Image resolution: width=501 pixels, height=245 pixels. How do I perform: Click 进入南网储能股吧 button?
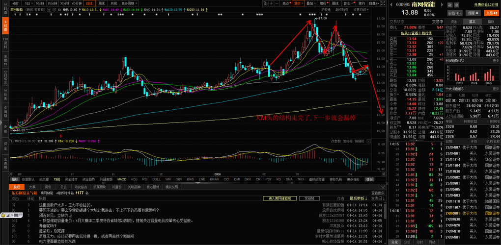tap(279, 198)
